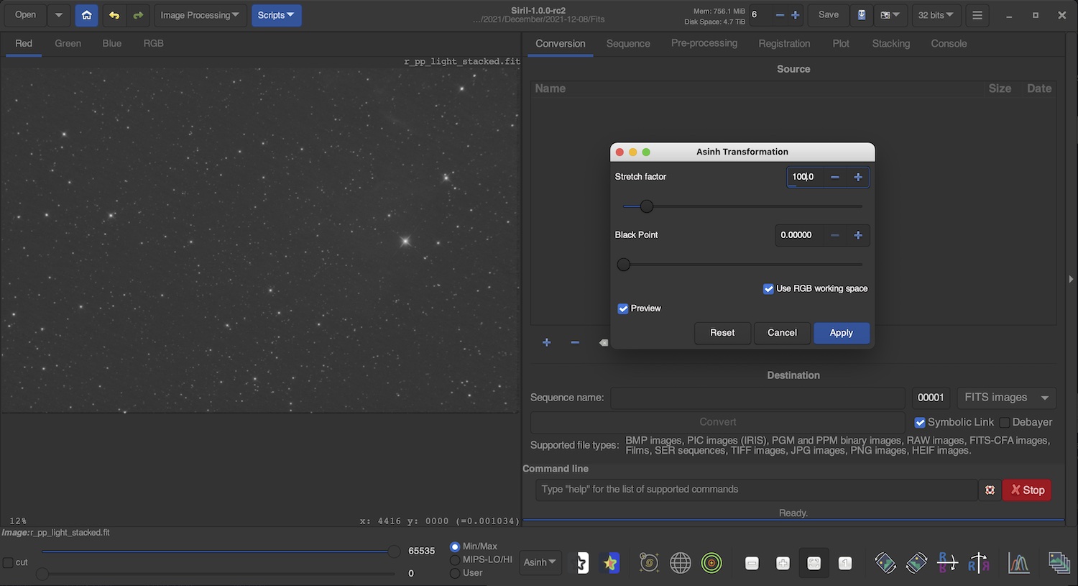Click the astrometry globe icon
The width and height of the screenshot is (1078, 586).
coord(680,563)
